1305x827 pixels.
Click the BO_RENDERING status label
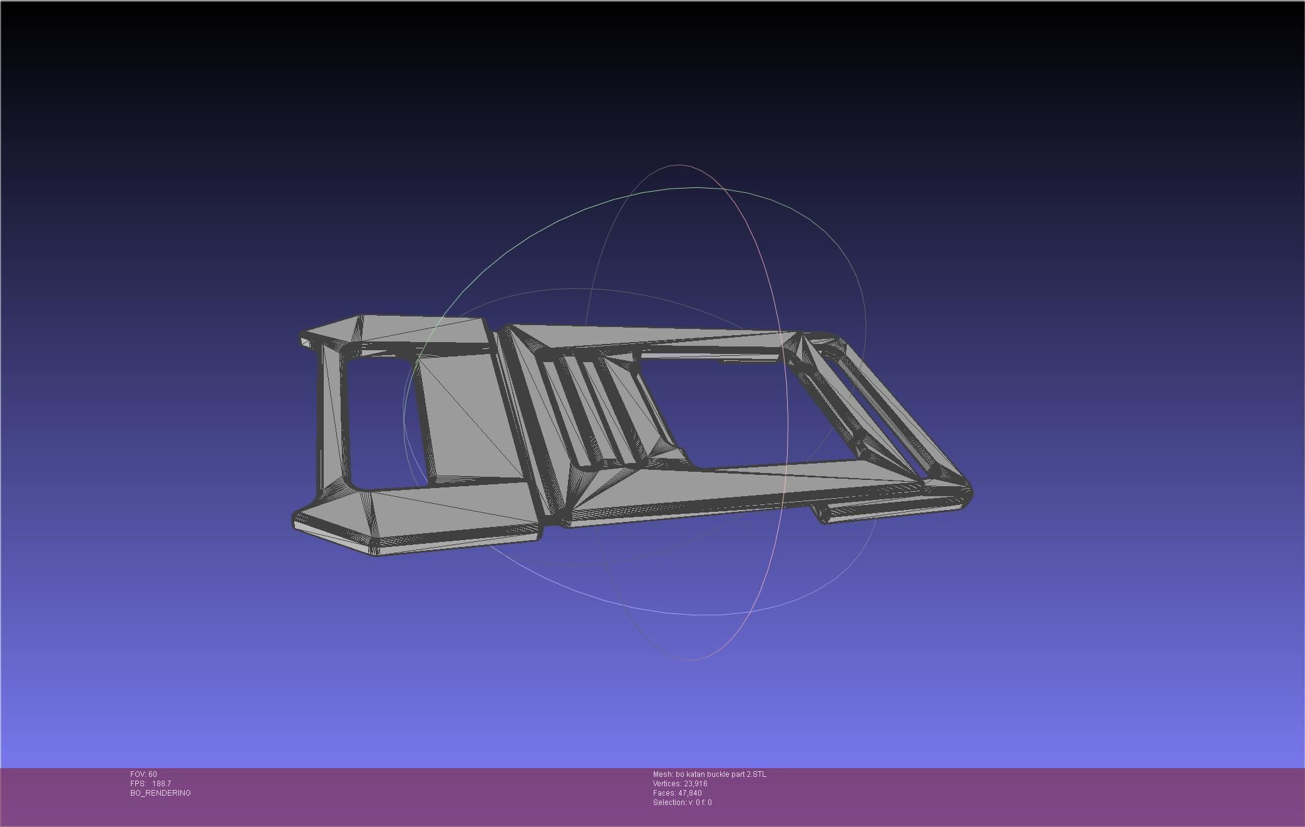point(160,793)
